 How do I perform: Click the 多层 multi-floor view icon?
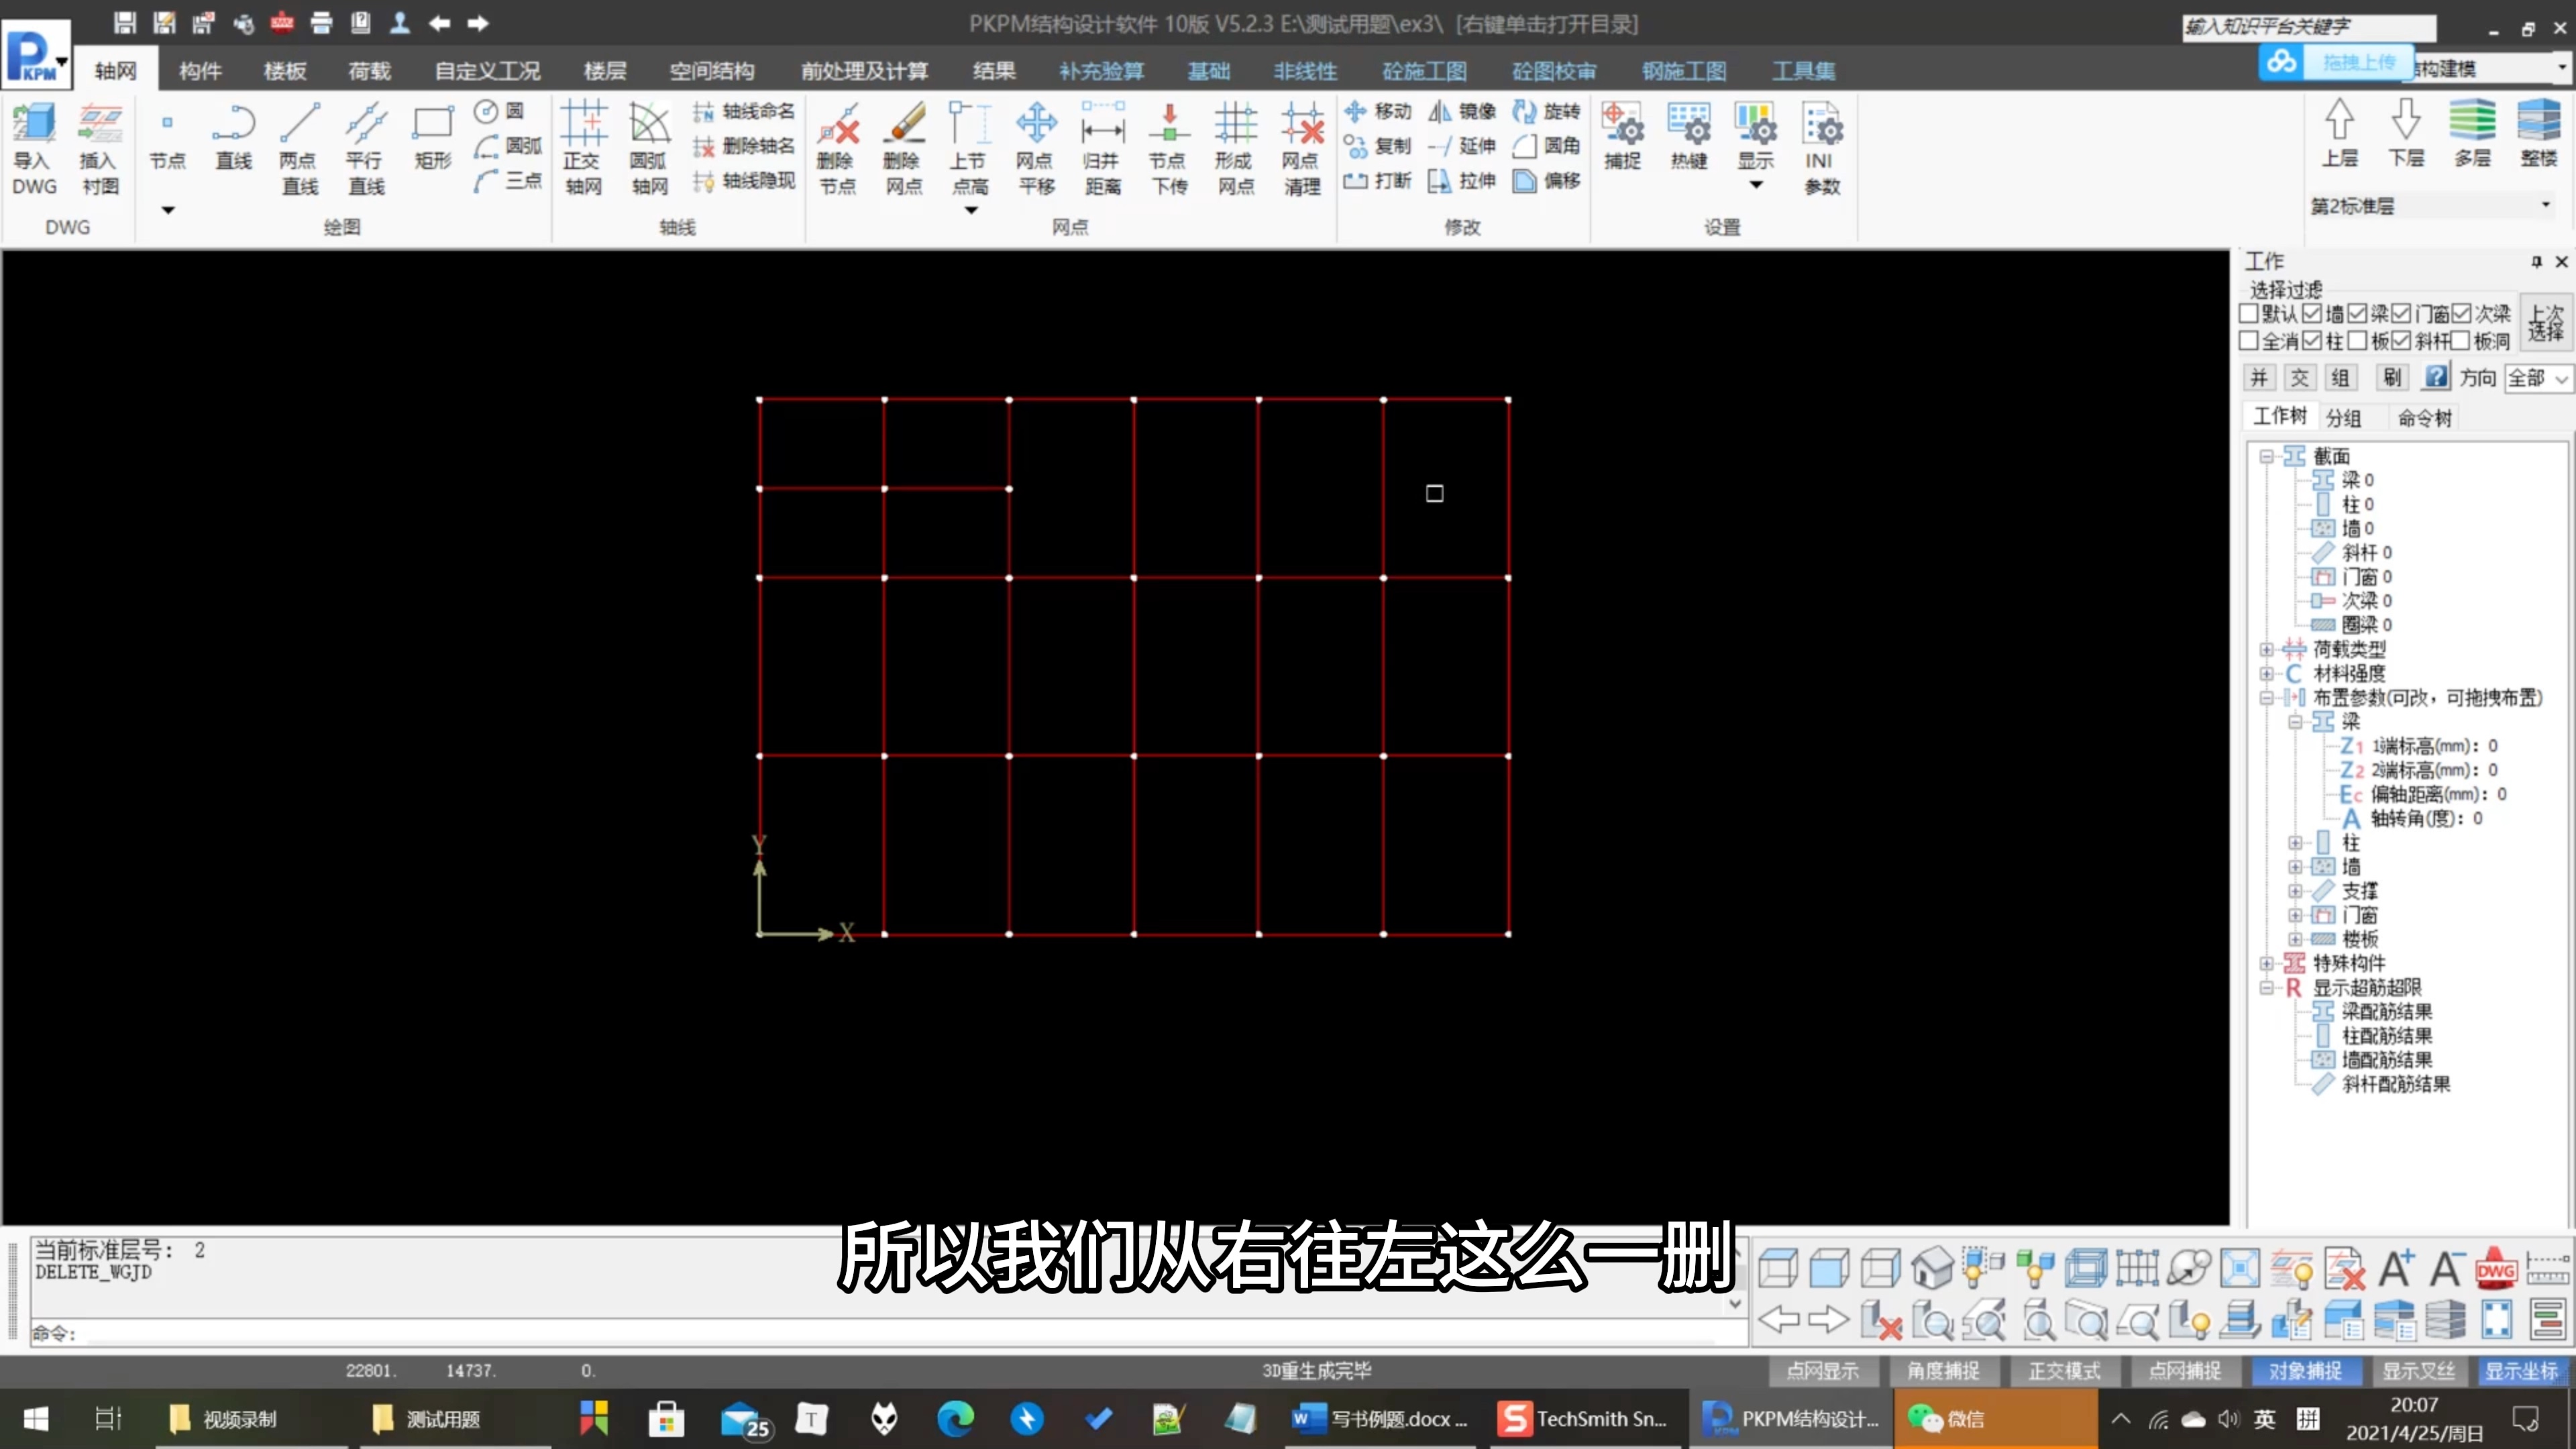click(2472, 133)
